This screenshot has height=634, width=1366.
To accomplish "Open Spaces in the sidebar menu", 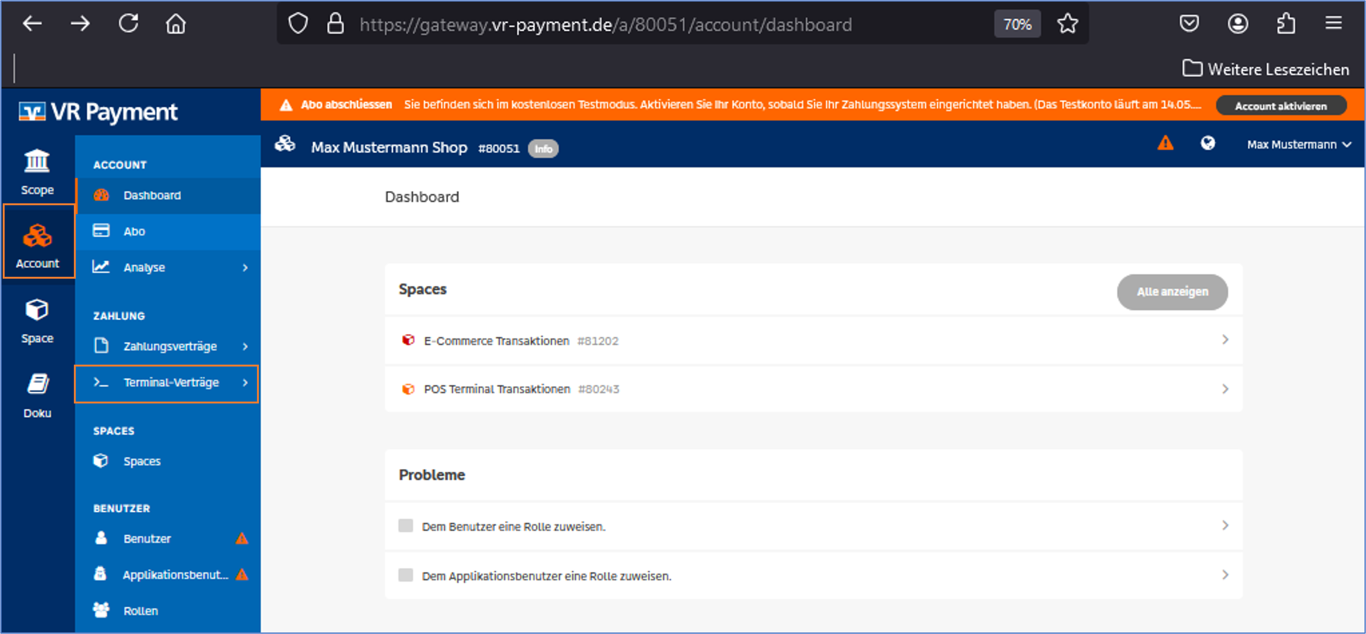I will coord(168,461).
